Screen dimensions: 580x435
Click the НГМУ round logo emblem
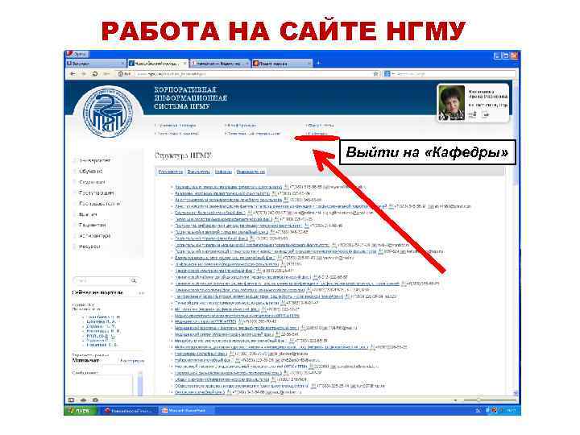pos(108,111)
